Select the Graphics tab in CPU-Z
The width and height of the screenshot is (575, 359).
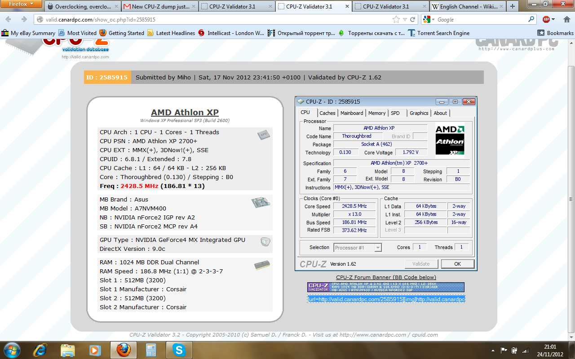[419, 113]
